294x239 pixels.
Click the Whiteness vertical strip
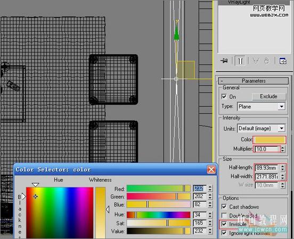click(101, 213)
